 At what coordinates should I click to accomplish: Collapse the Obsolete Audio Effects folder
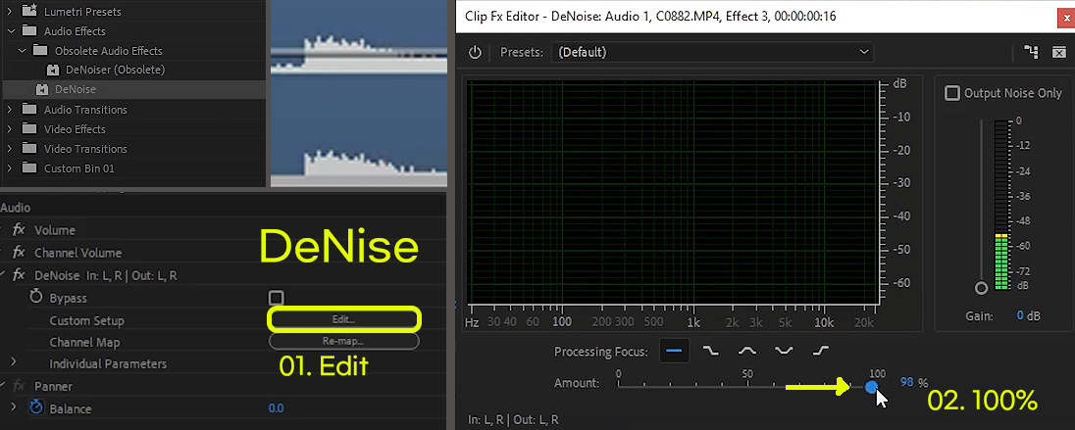[22, 51]
